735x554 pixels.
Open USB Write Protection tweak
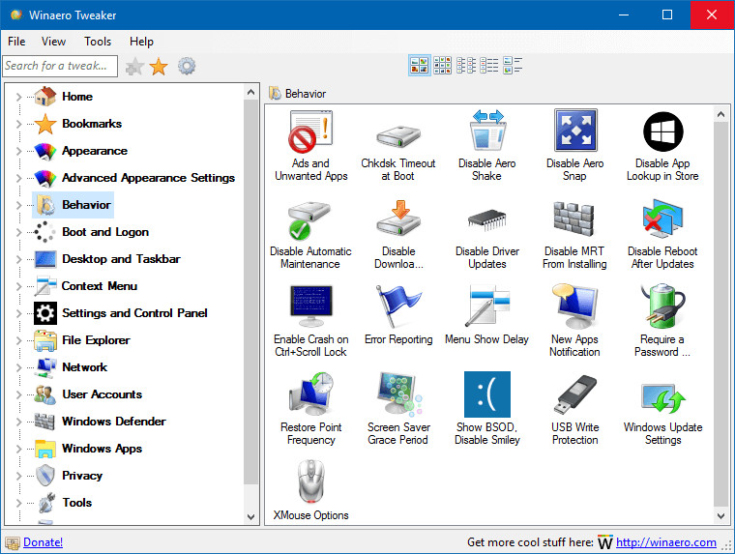point(574,409)
